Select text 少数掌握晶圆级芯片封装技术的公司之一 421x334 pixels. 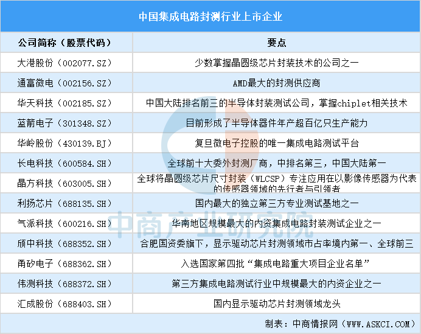tap(277, 63)
